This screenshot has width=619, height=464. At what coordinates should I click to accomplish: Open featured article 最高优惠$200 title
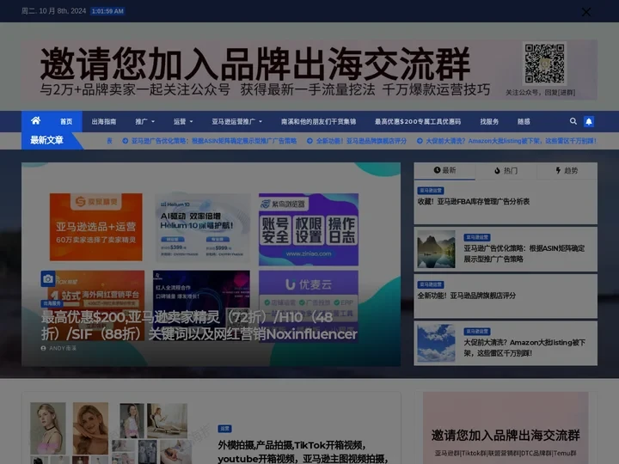tap(199, 326)
